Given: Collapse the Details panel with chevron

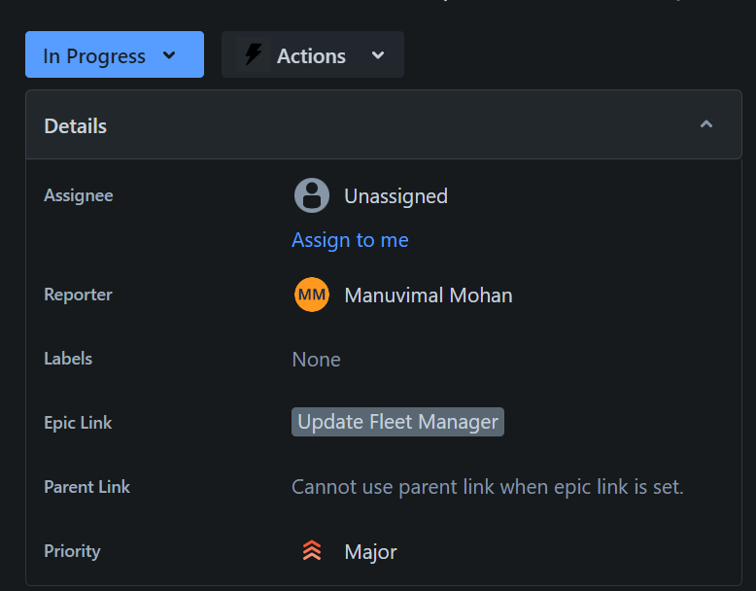Looking at the screenshot, I should pyautogui.click(x=706, y=124).
